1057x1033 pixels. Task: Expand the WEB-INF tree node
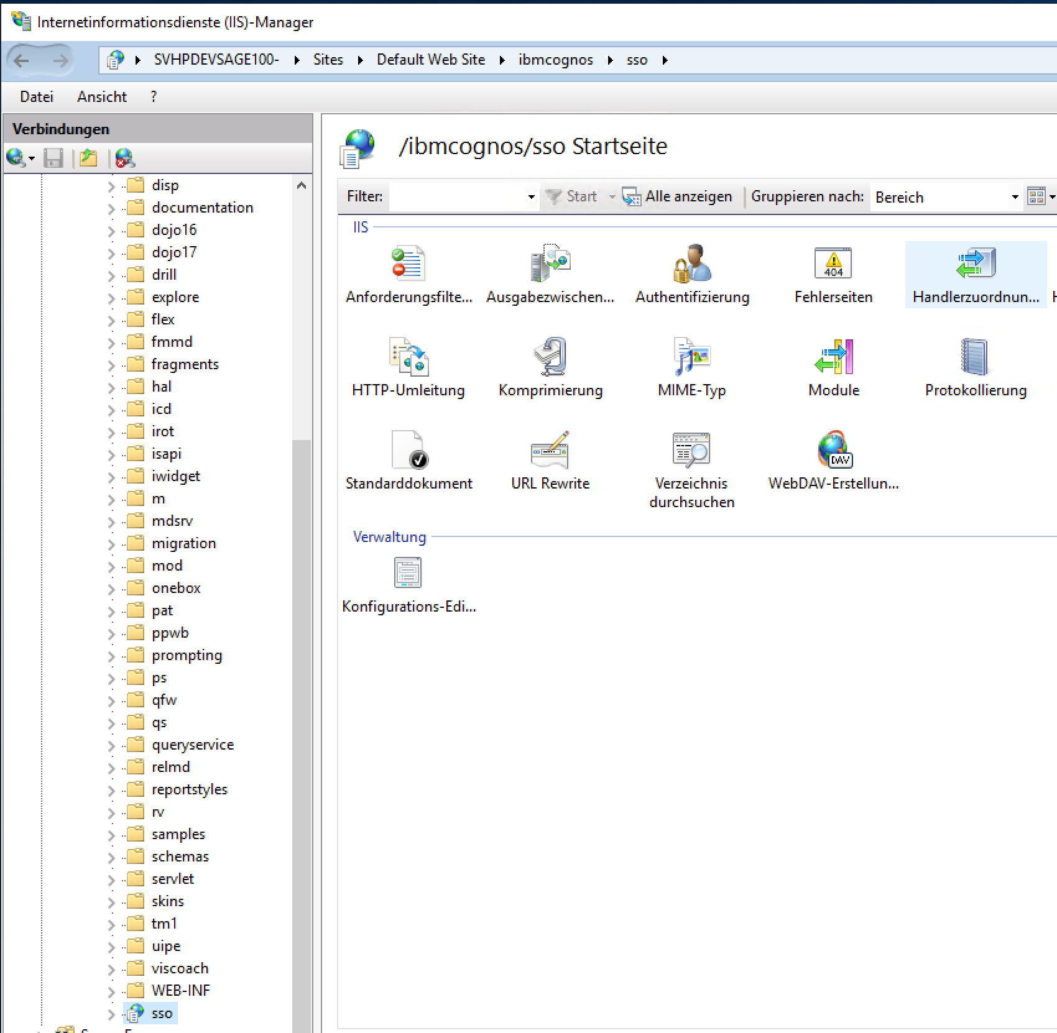tap(111, 991)
